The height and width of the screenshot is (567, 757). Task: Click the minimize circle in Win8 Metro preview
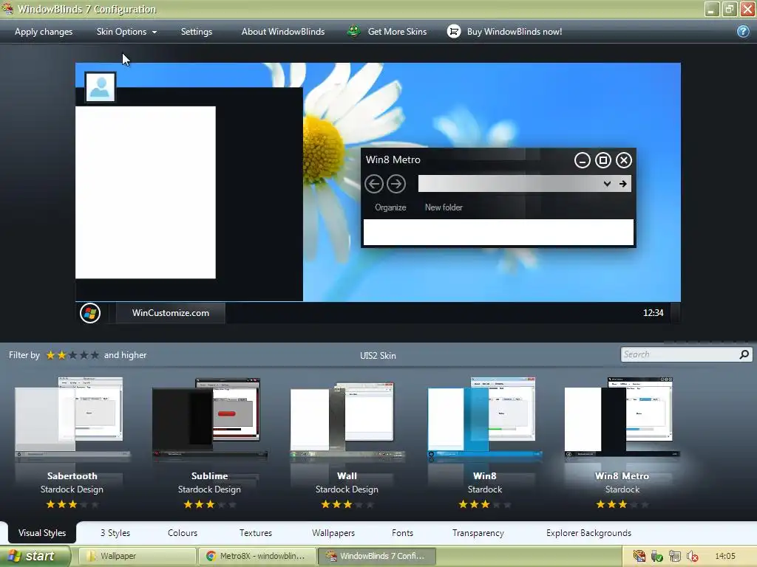[x=583, y=160]
